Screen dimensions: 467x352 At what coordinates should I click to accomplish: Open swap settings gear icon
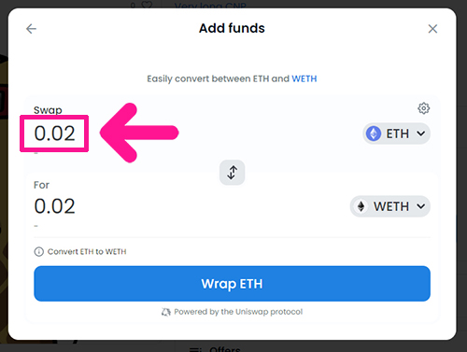pyautogui.click(x=423, y=108)
